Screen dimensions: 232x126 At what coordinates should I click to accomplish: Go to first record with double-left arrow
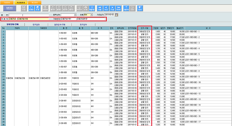(100, 8)
